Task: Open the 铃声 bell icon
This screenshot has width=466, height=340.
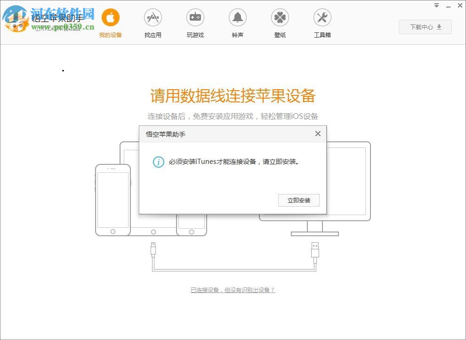Action: [x=237, y=17]
